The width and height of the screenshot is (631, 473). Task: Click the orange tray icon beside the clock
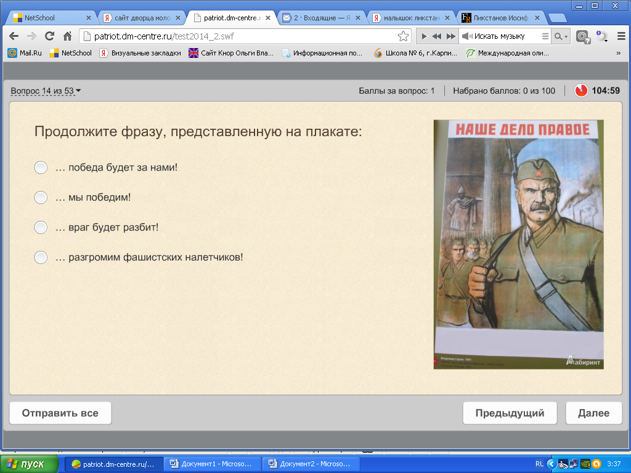[x=596, y=464]
